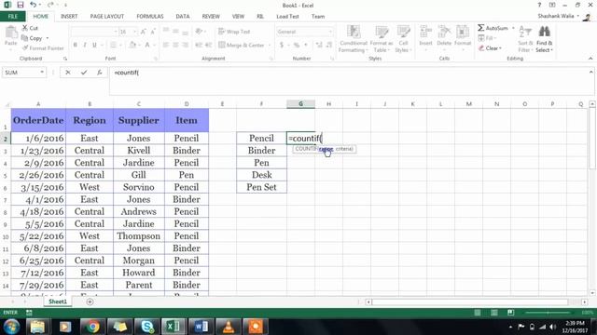Open Skype from the taskbar
Screen dimensions: 597x335
147,327
